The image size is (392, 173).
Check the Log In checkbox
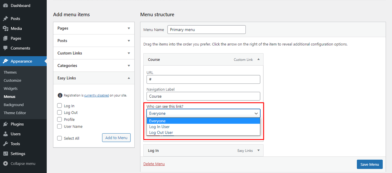click(x=60, y=106)
